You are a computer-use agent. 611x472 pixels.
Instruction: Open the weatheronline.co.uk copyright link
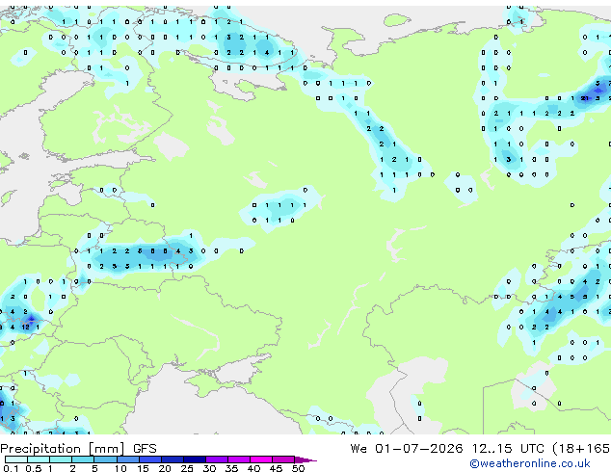[x=530, y=463]
